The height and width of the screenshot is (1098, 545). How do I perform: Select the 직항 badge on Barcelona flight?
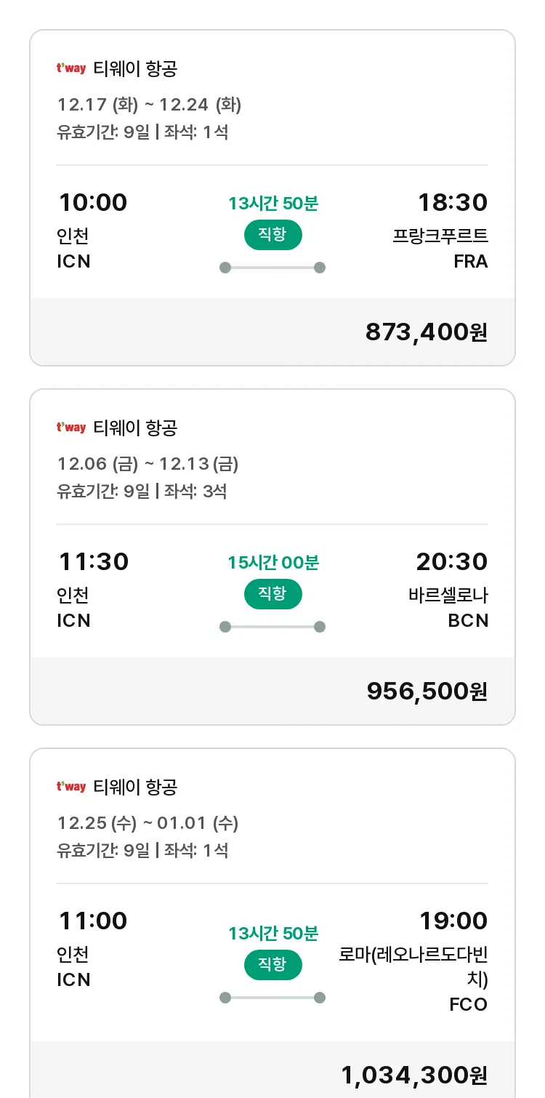272,594
